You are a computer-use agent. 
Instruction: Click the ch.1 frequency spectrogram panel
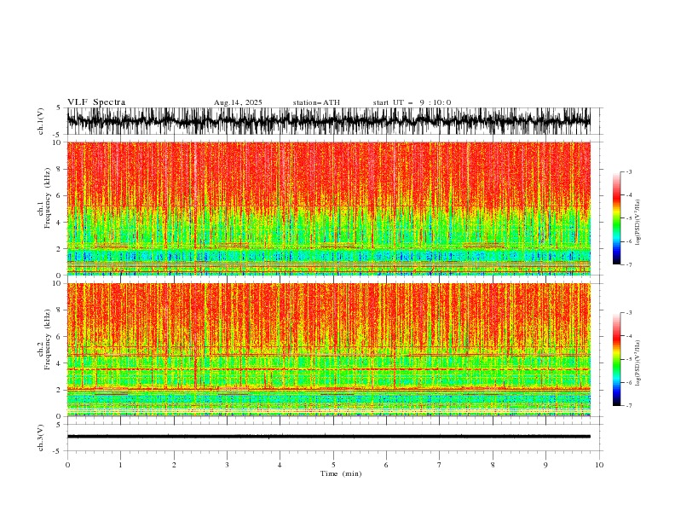[x=329, y=208]
